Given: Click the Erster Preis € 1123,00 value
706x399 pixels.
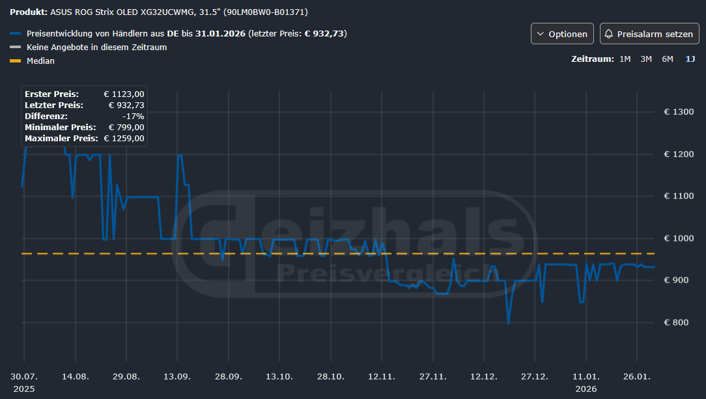Looking at the screenshot, I should [124, 94].
